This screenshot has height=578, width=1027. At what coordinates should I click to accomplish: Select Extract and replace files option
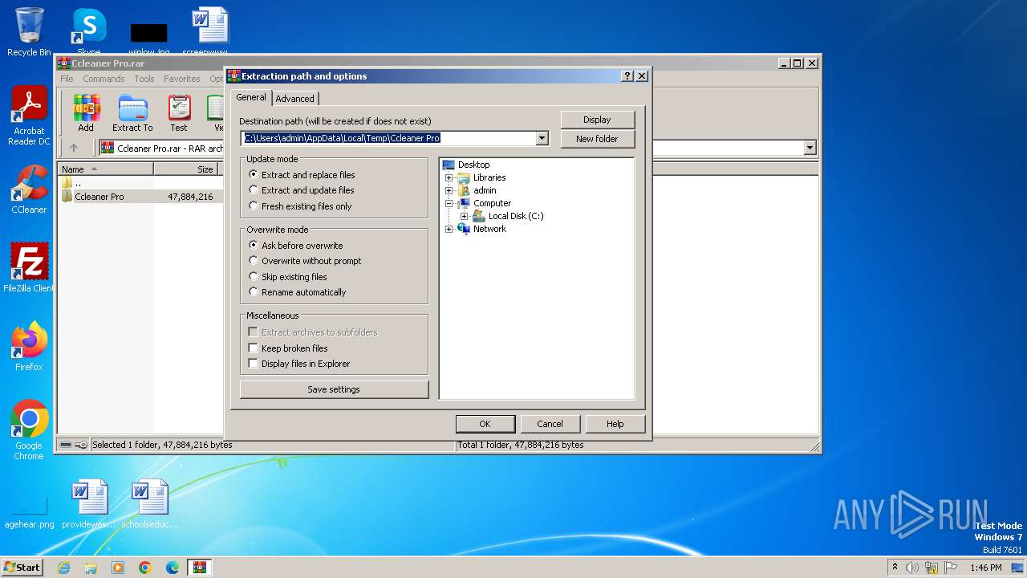coord(302,175)
